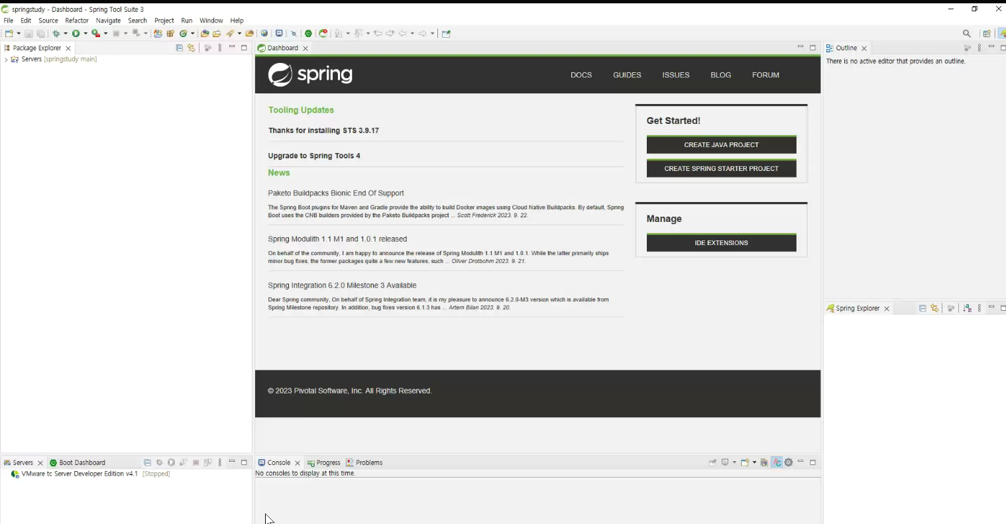Screen dimensions: 1006x524
Task: Expand the Servers project tree node
Action: [x=6, y=60]
